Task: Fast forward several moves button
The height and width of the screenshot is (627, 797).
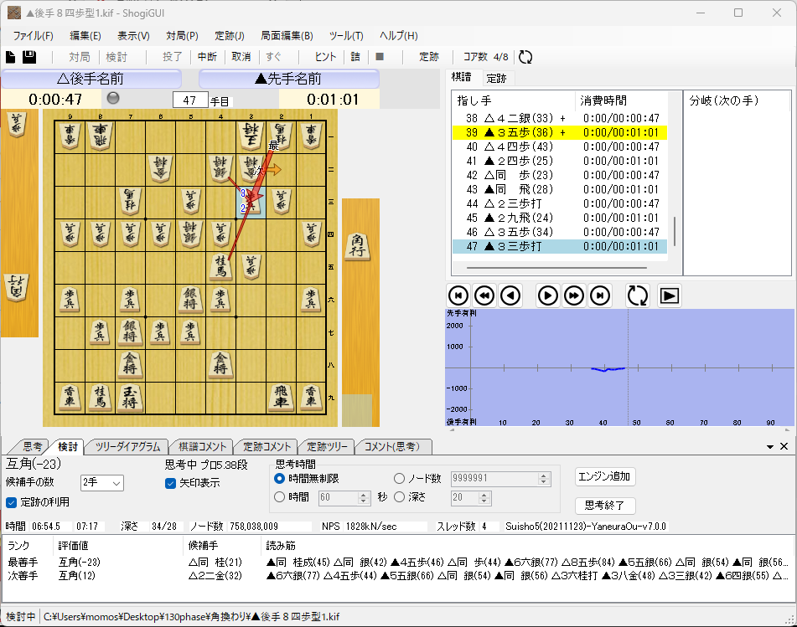Action: tap(574, 296)
